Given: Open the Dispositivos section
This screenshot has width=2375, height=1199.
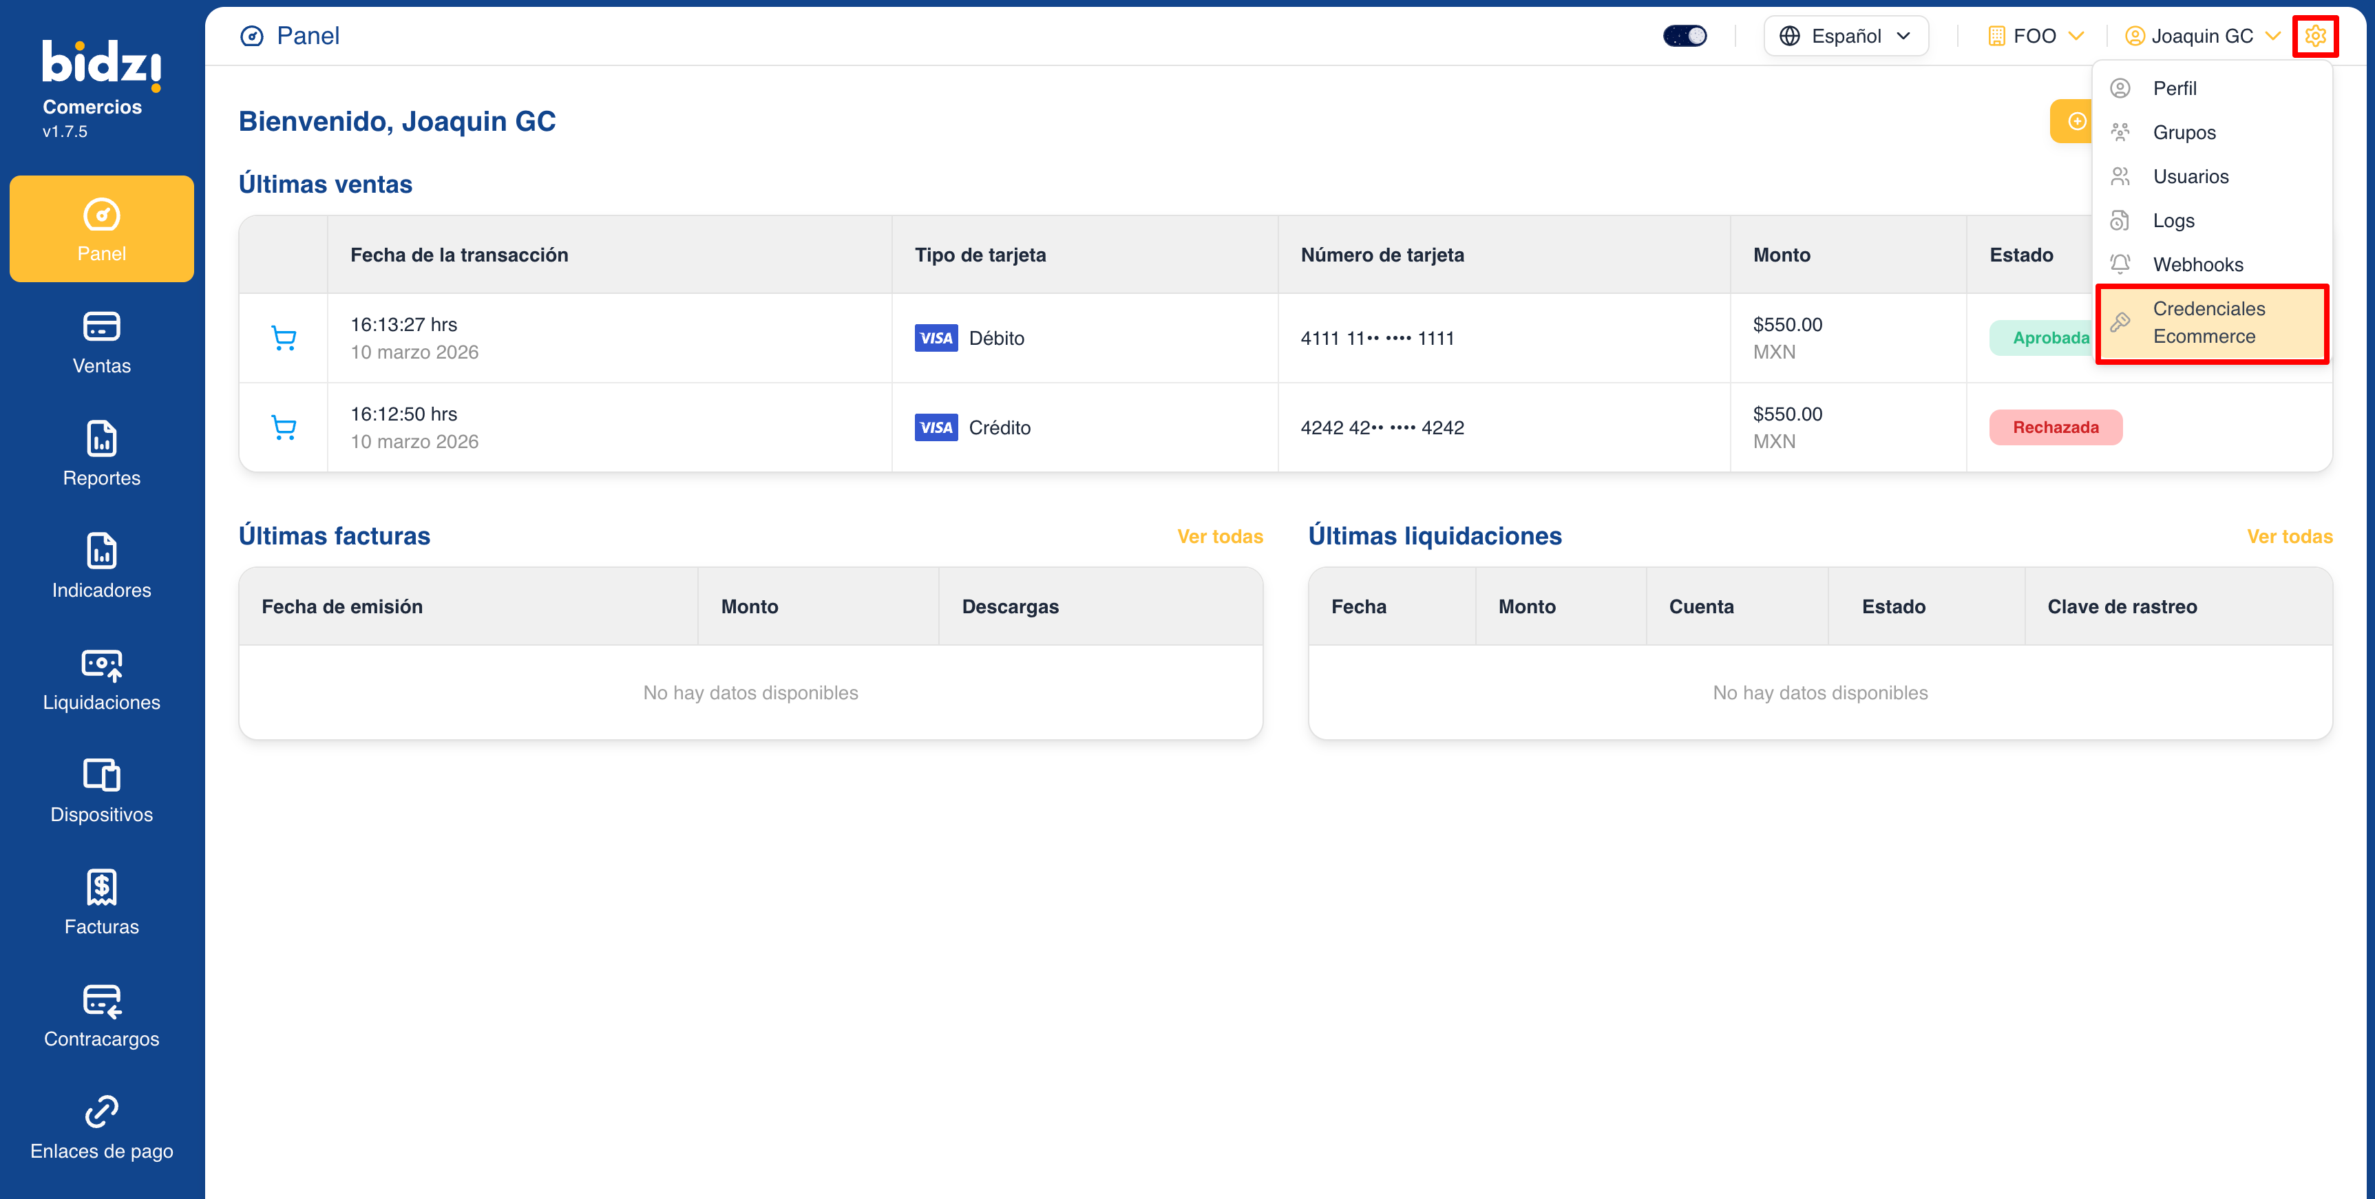Looking at the screenshot, I should (x=101, y=791).
